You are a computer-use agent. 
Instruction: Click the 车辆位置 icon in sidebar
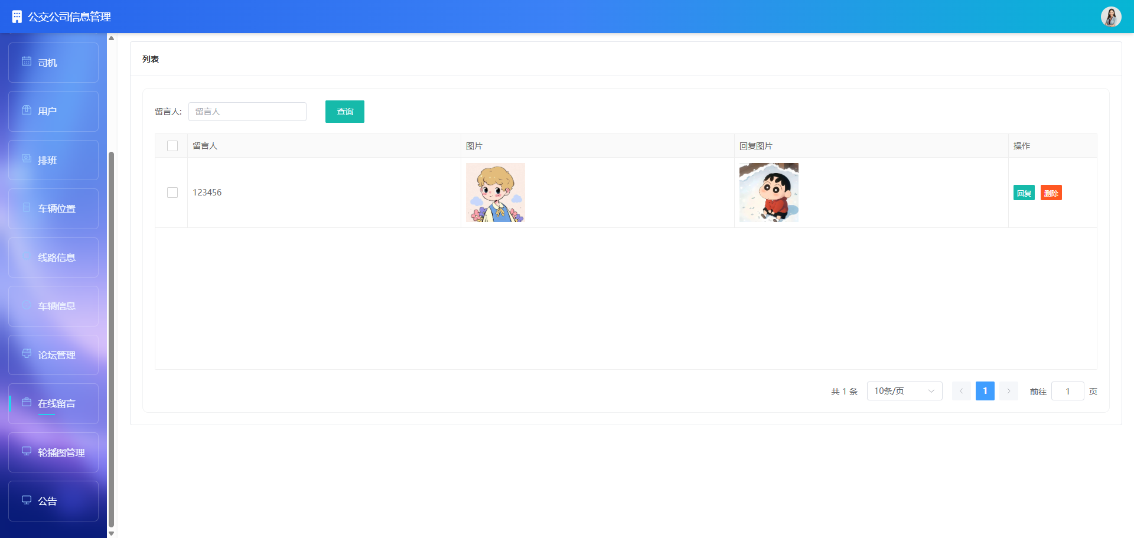27,207
